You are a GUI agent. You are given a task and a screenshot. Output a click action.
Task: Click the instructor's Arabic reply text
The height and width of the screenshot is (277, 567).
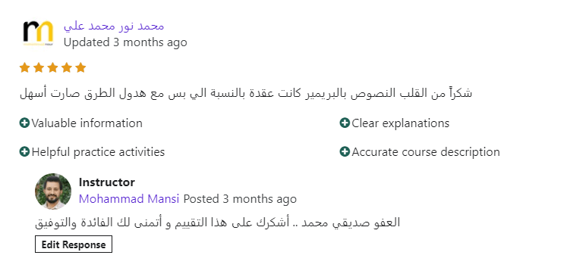[218, 223]
